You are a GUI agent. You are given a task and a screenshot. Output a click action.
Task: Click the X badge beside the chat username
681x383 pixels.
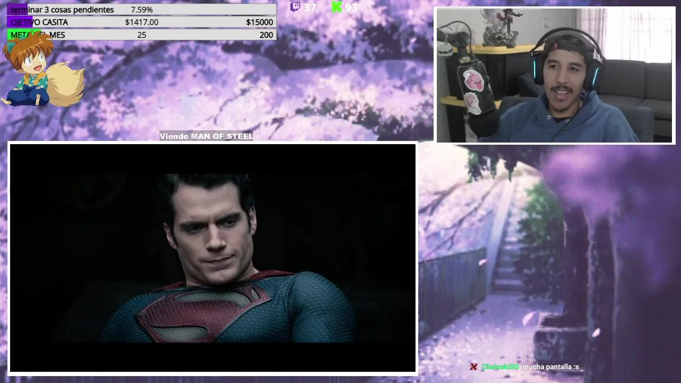(474, 367)
